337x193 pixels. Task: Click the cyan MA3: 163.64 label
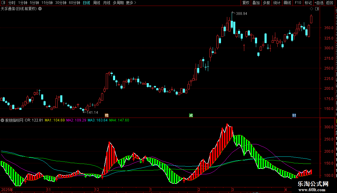tap(98, 120)
